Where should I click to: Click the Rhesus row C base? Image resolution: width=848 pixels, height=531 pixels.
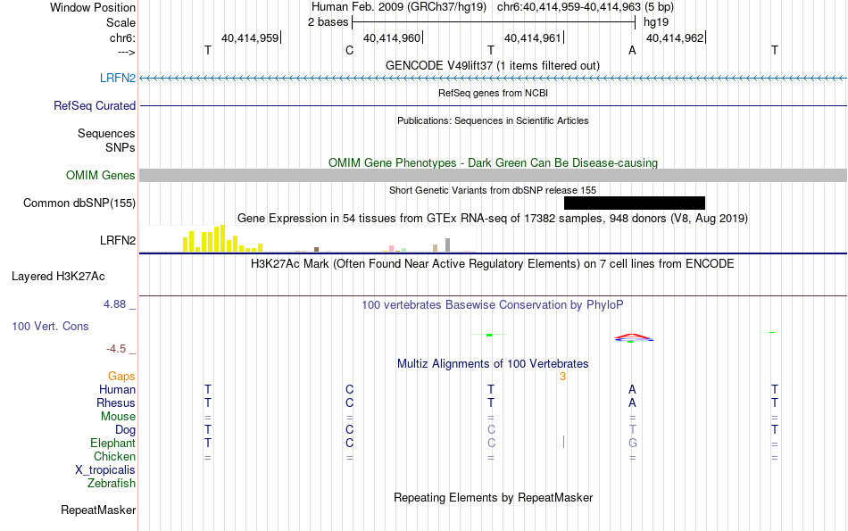pos(349,402)
